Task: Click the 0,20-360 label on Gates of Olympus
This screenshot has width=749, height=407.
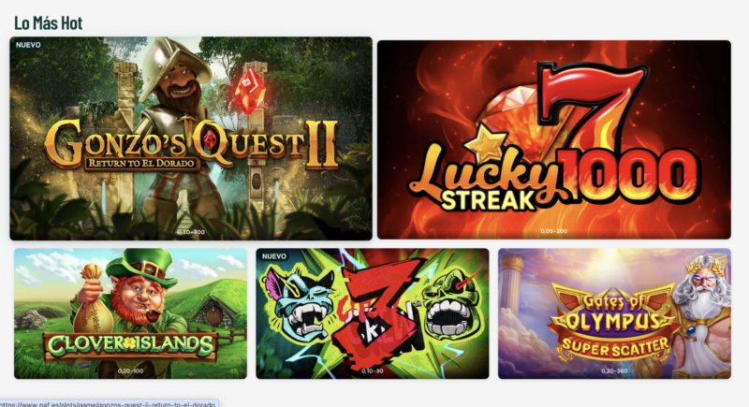Action: click(x=614, y=371)
